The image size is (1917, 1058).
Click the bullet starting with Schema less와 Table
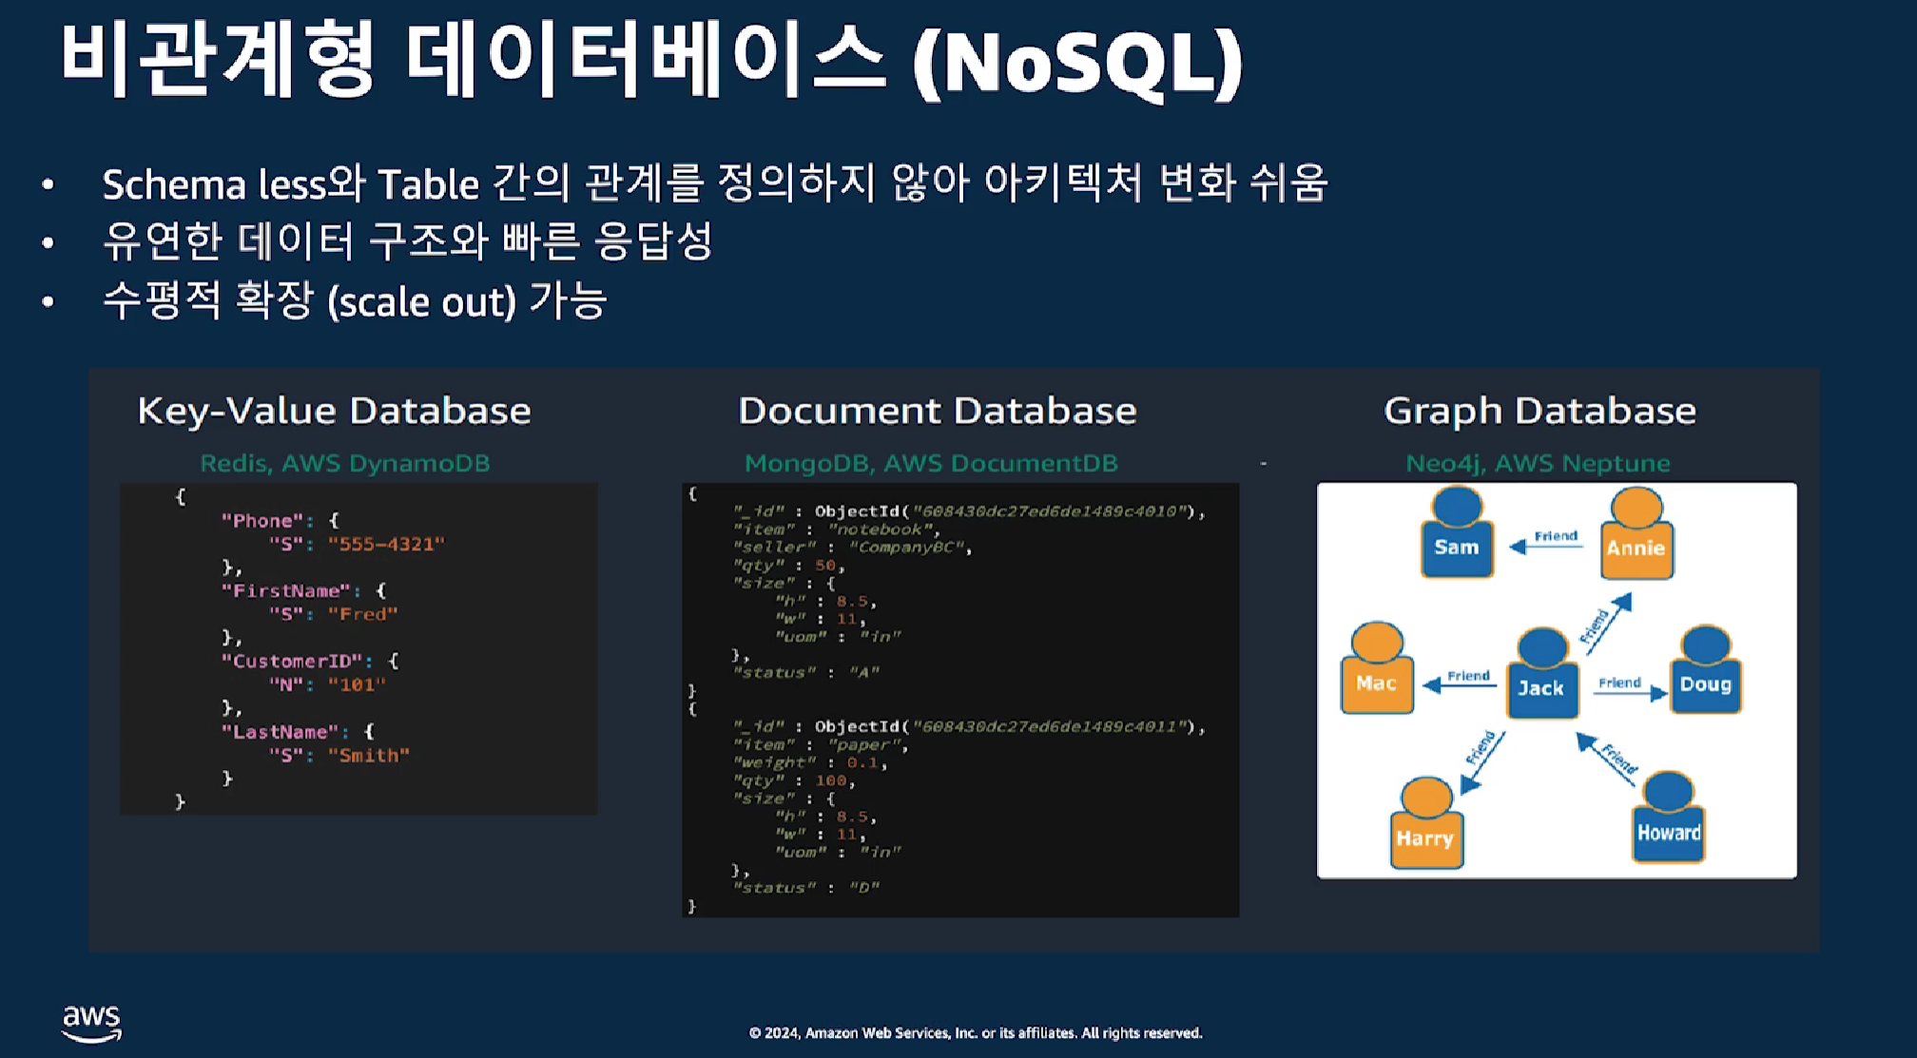pyautogui.click(x=715, y=183)
